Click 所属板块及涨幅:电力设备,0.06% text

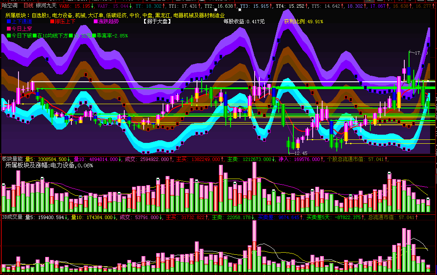click(49, 165)
